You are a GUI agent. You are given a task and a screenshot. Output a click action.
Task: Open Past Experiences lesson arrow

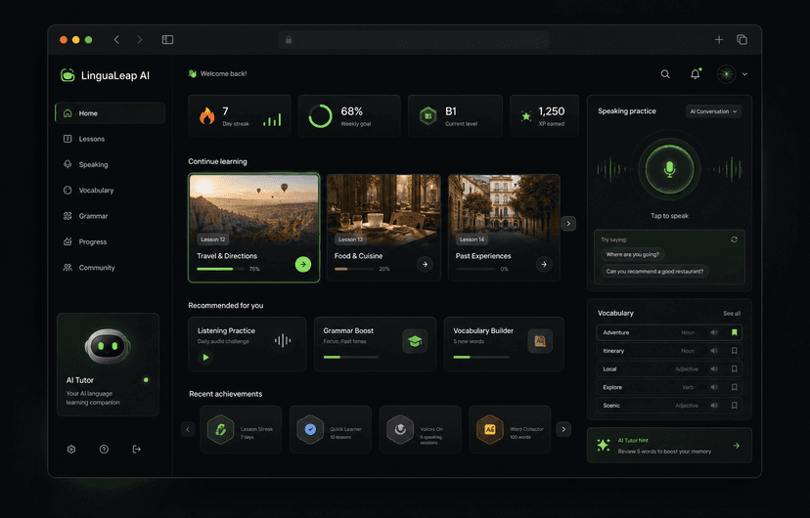click(x=544, y=264)
